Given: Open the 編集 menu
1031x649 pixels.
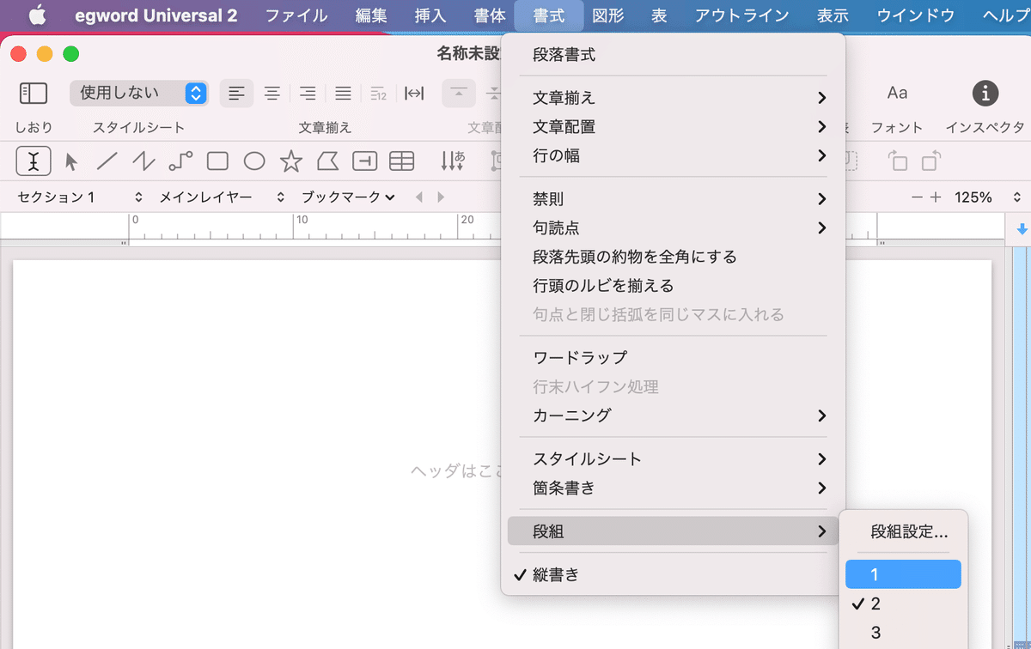Looking at the screenshot, I should coord(371,15).
